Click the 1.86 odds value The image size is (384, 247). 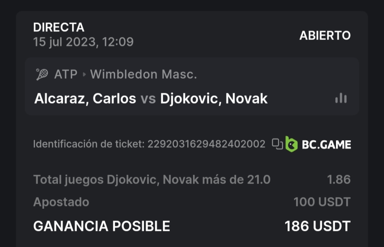tap(339, 179)
